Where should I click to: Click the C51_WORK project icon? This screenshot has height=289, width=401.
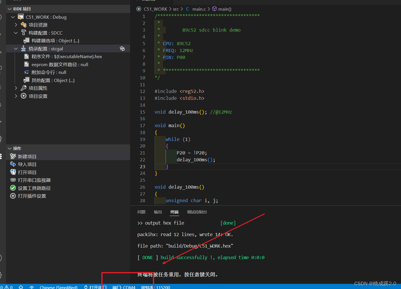click(x=21, y=17)
